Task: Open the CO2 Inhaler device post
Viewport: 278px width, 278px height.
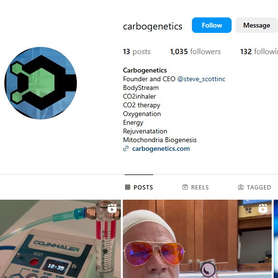Action: [x=60, y=239]
